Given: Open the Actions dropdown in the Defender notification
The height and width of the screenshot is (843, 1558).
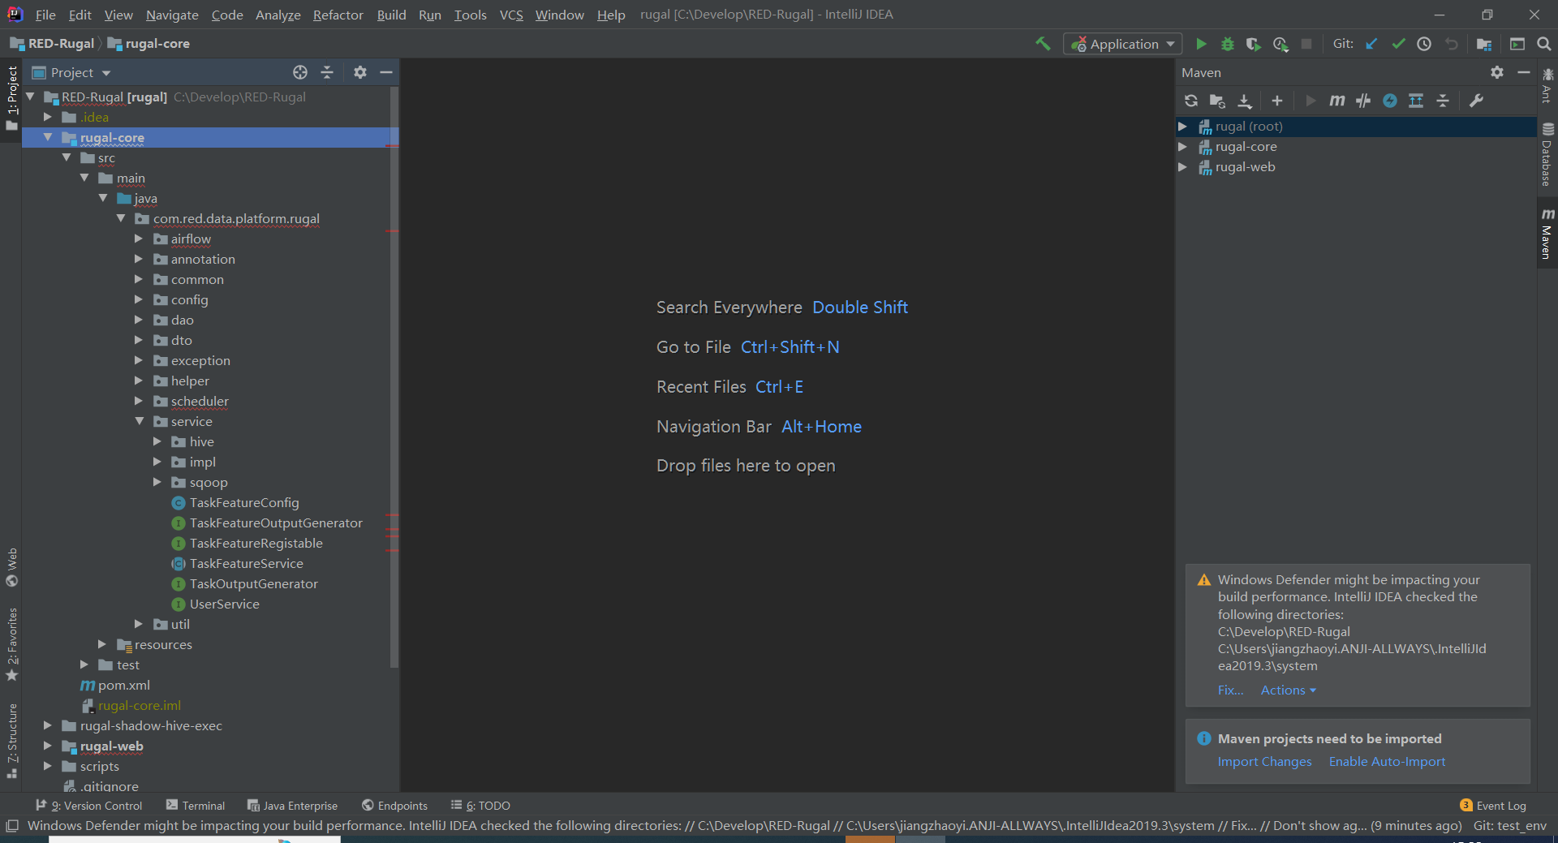Looking at the screenshot, I should point(1288,690).
